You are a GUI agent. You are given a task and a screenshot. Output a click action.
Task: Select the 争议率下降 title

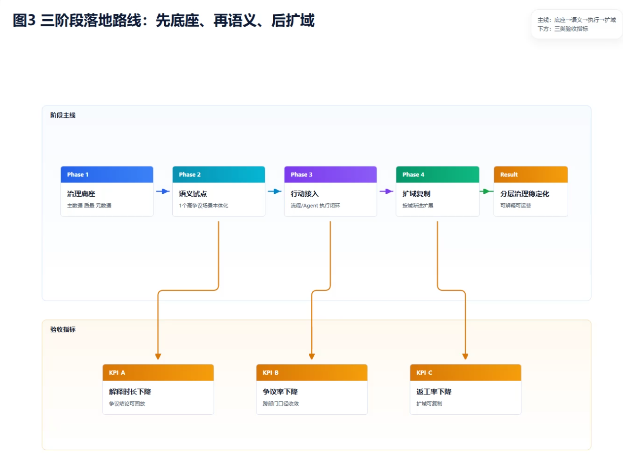click(280, 392)
